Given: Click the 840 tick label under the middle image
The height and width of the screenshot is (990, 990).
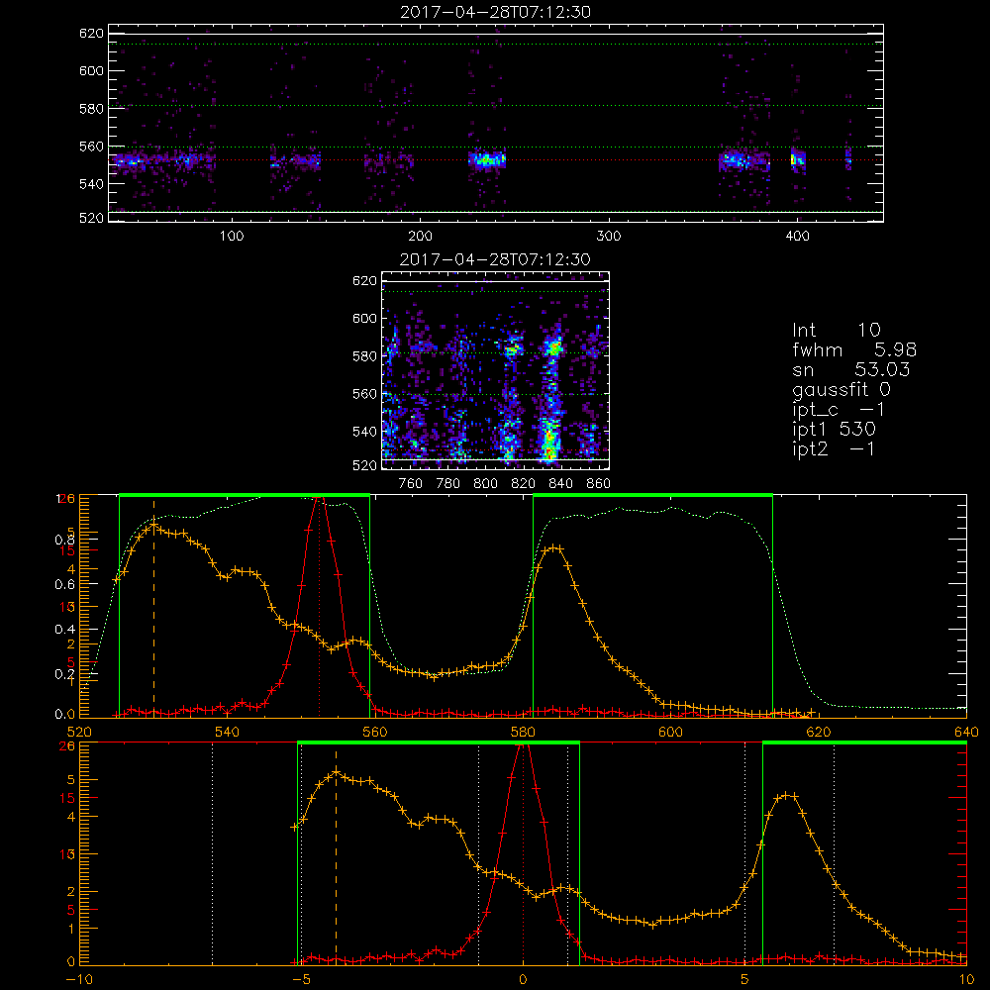Looking at the screenshot, I should [x=560, y=484].
